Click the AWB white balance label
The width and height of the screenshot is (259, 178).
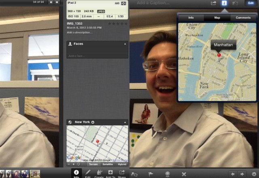coord(117,3)
